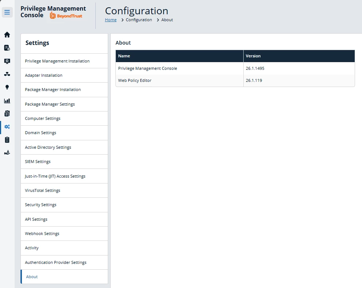Click the Configuration page title
362x288 pixels.
pos(137,11)
